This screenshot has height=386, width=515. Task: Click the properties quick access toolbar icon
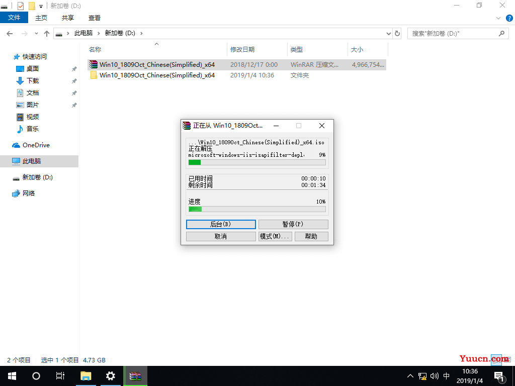pyautogui.click(x=20, y=6)
